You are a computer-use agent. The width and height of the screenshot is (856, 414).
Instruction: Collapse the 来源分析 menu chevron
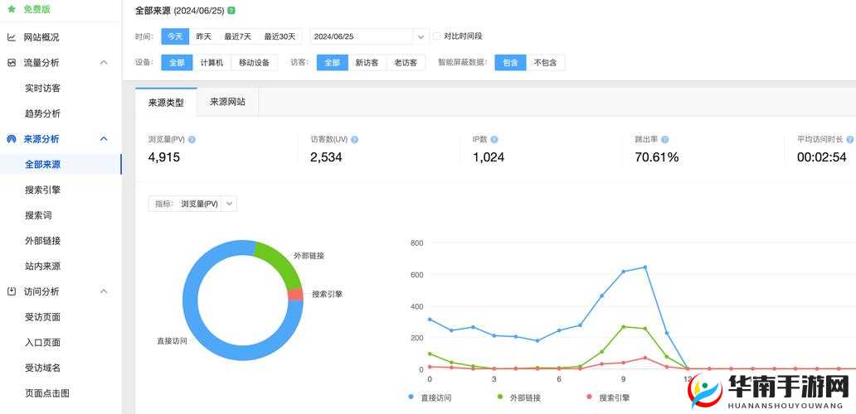pos(104,139)
